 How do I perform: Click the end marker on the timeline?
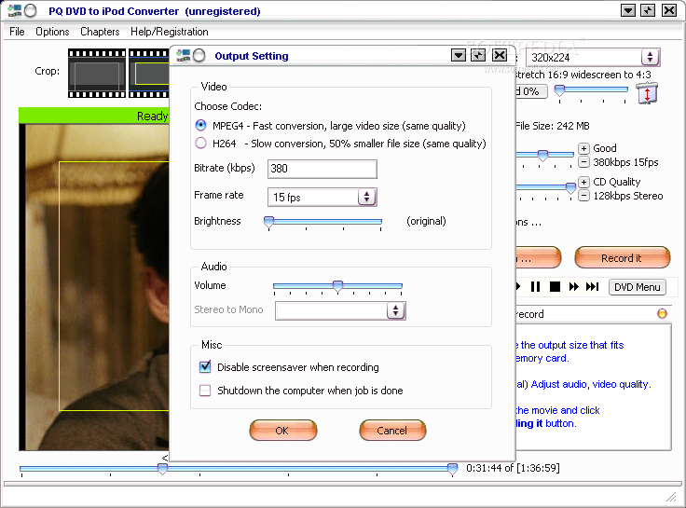[452, 469]
